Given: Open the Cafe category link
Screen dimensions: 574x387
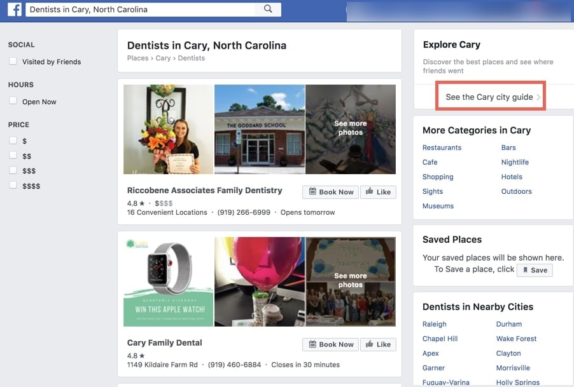Looking at the screenshot, I should (430, 162).
